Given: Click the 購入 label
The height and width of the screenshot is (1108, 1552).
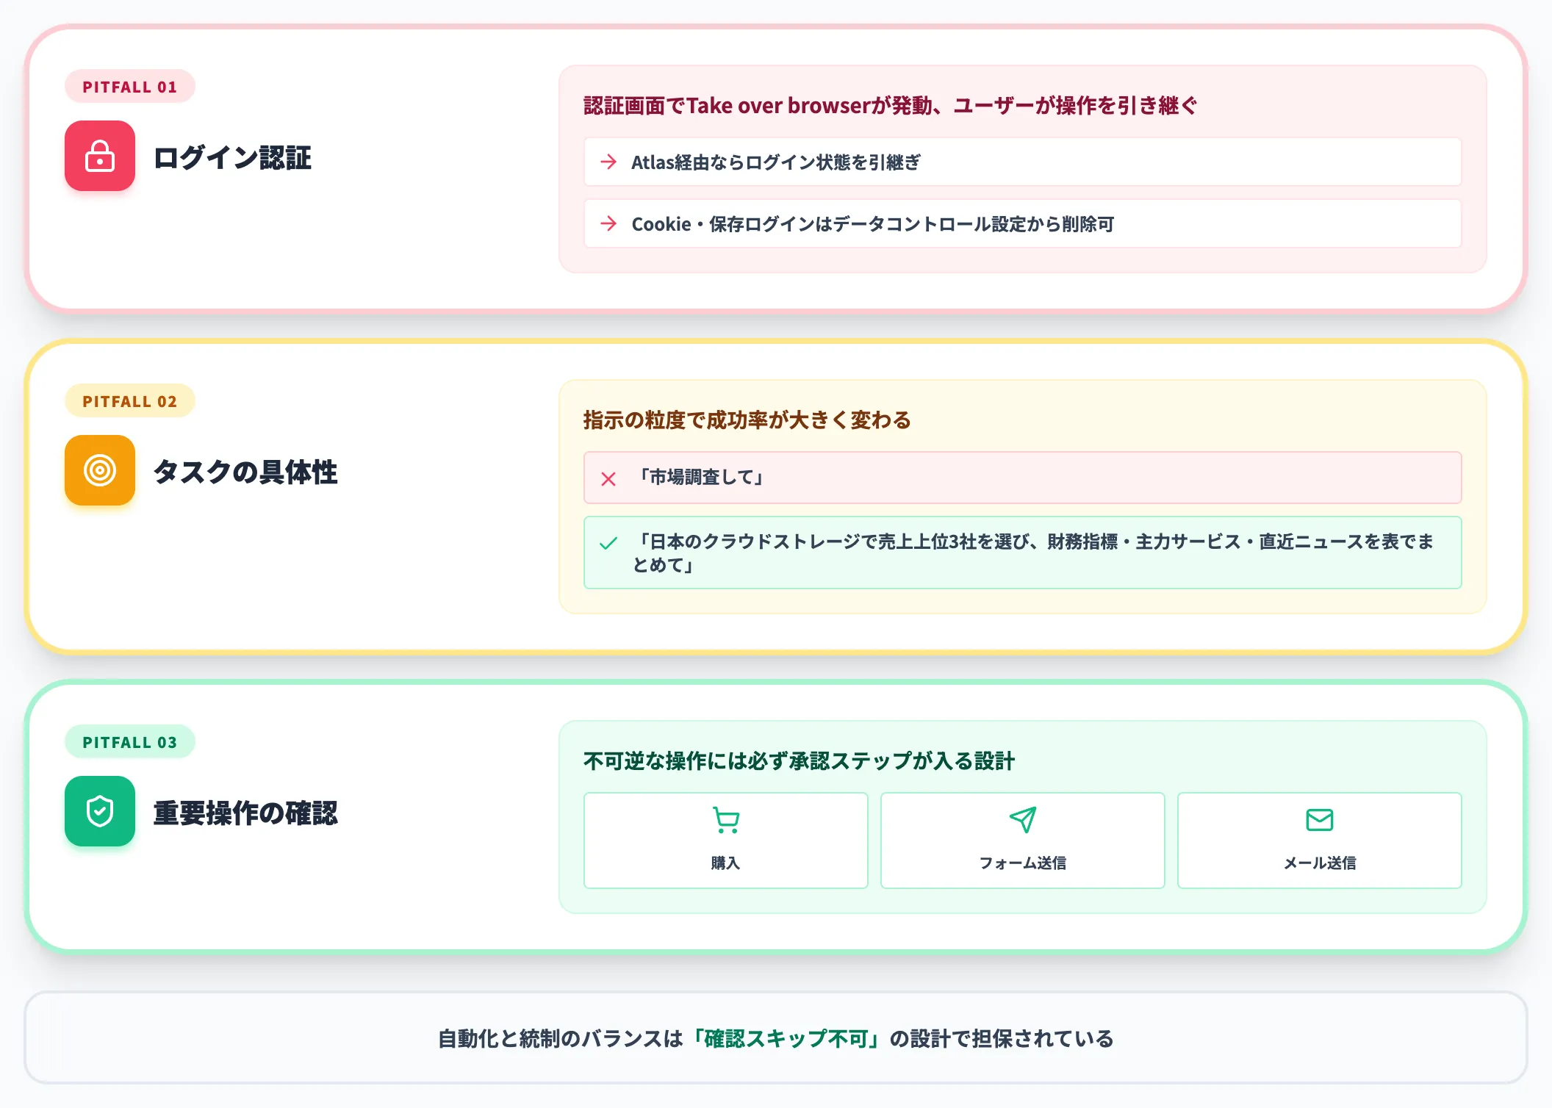Looking at the screenshot, I should (726, 863).
